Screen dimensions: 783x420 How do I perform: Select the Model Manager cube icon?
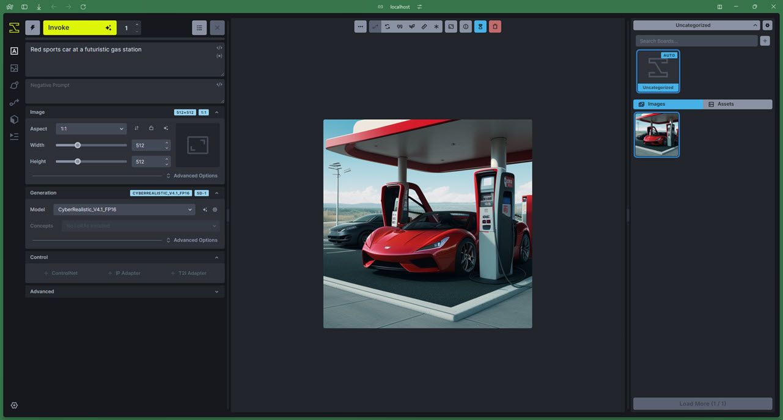coord(14,119)
